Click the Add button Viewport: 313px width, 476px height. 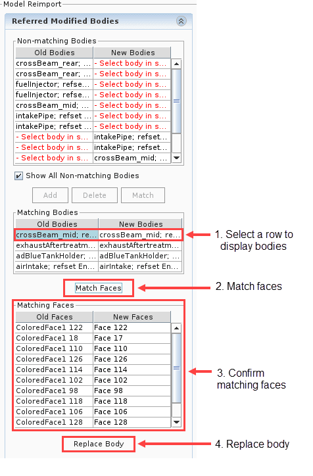(x=50, y=195)
